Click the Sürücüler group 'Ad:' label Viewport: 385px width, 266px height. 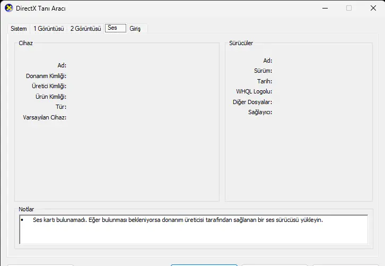pyautogui.click(x=268, y=61)
